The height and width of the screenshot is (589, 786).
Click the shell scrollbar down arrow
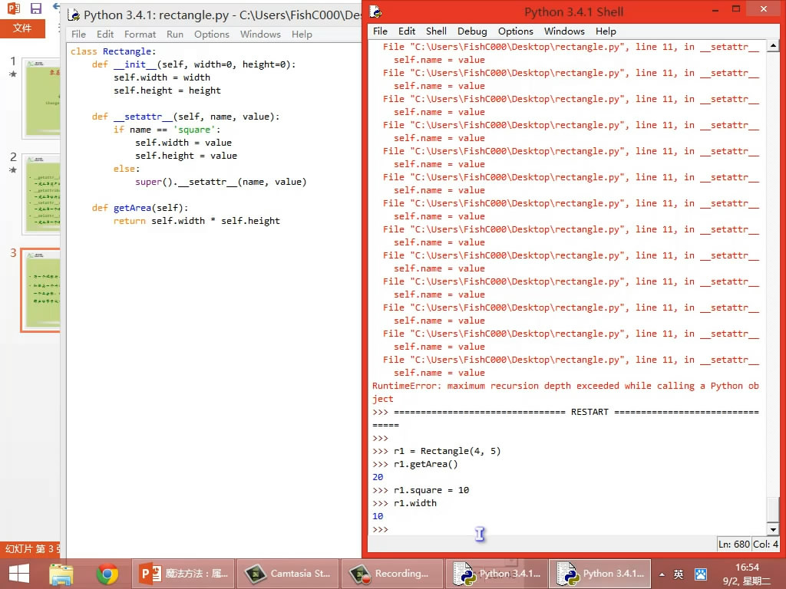(x=772, y=529)
